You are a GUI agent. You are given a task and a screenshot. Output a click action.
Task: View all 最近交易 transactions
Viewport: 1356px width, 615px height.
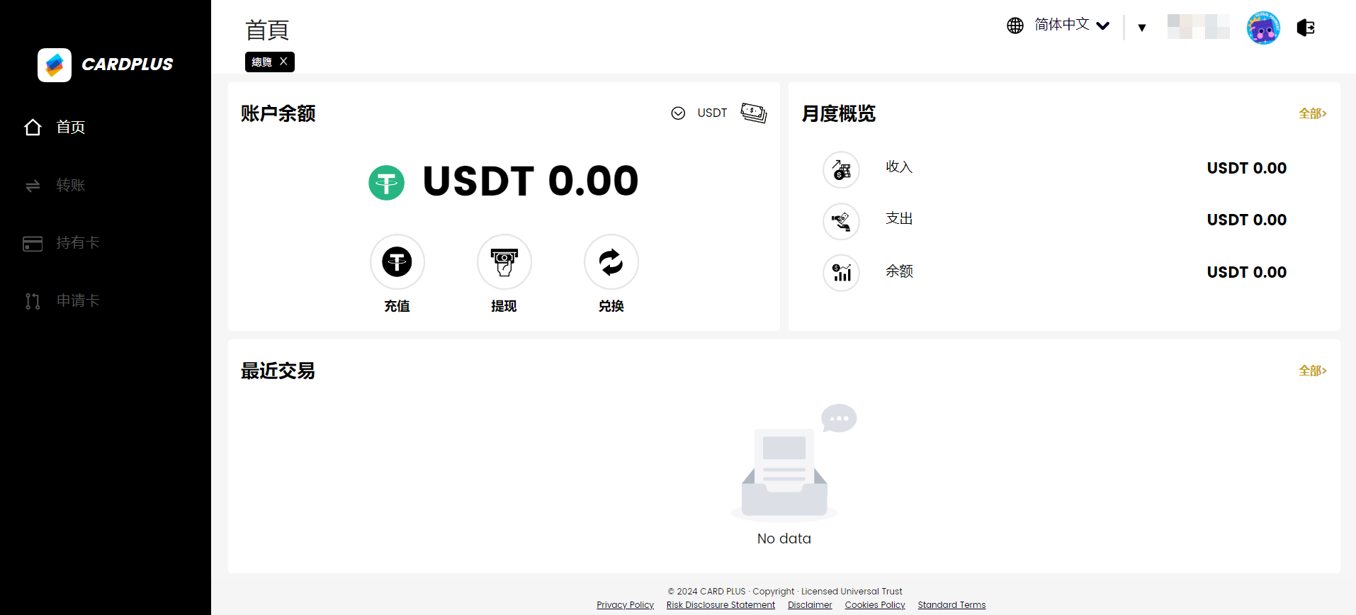[1311, 371]
